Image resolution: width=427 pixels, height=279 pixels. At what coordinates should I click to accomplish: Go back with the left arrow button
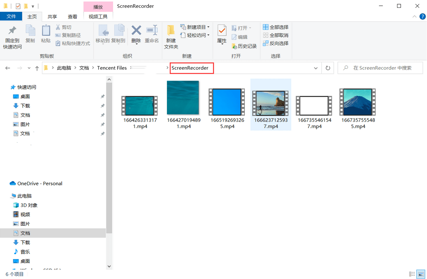point(8,68)
